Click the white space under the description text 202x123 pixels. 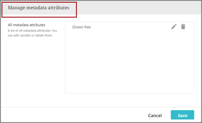(x=33, y=66)
